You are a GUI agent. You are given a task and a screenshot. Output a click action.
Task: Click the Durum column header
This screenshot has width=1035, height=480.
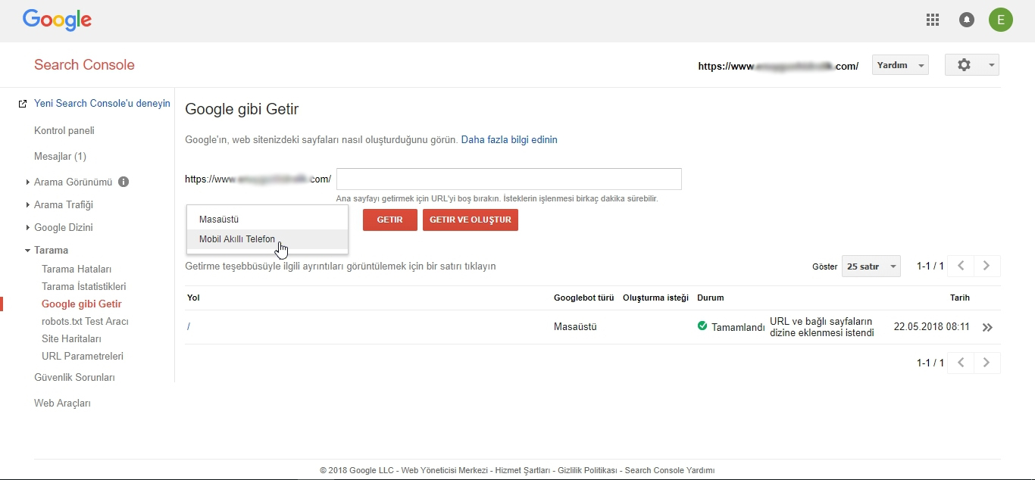tap(711, 298)
